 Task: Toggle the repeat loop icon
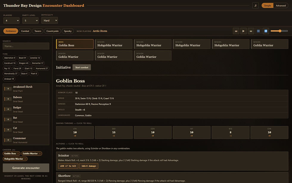click(266, 31)
